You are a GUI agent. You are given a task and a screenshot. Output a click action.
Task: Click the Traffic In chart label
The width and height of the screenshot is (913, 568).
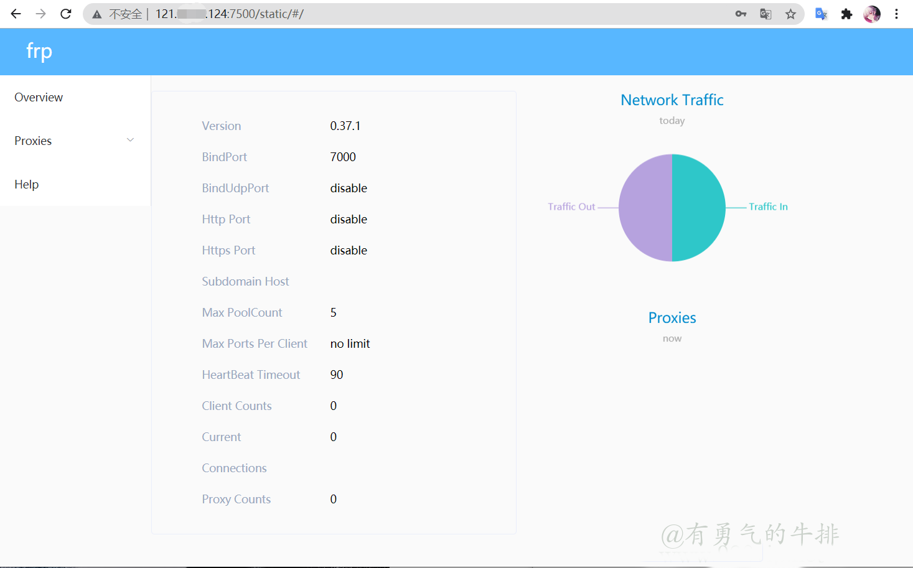pyautogui.click(x=768, y=207)
